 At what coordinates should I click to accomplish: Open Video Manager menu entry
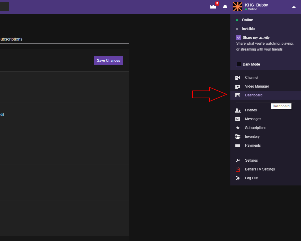tap(266, 86)
